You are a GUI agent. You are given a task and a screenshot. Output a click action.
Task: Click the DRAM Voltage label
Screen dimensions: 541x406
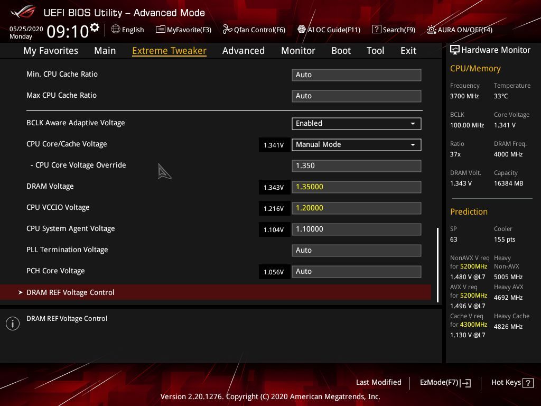[50, 187]
